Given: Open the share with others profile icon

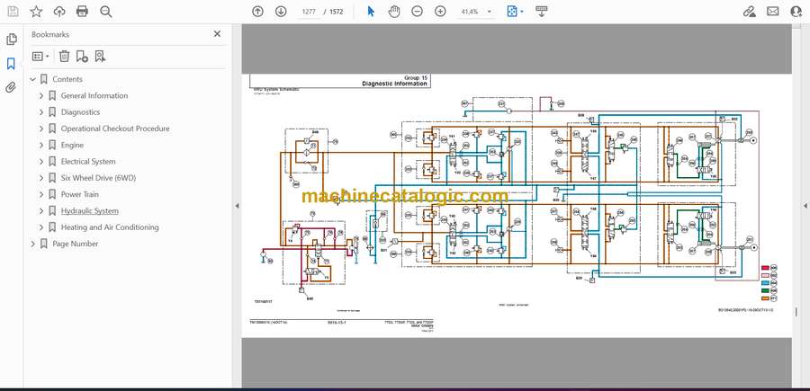Looking at the screenshot, I should (796, 12).
